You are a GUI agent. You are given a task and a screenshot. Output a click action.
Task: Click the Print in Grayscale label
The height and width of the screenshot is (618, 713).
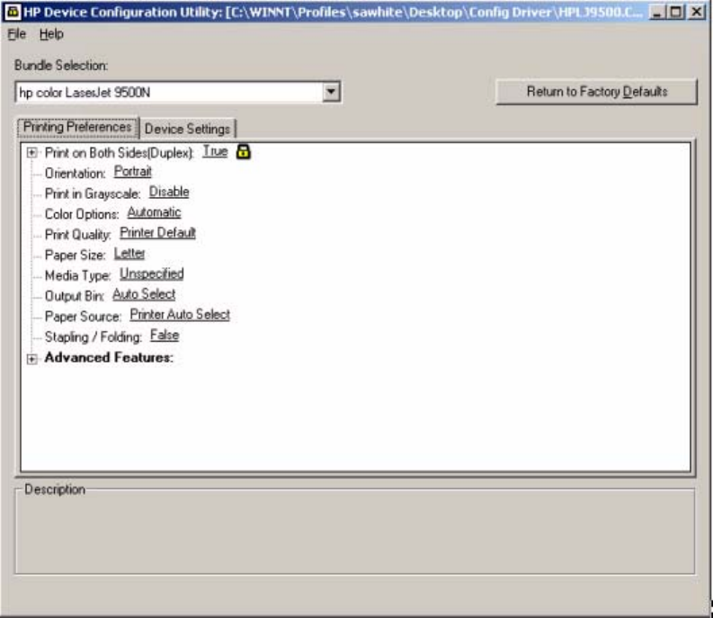(93, 194)
